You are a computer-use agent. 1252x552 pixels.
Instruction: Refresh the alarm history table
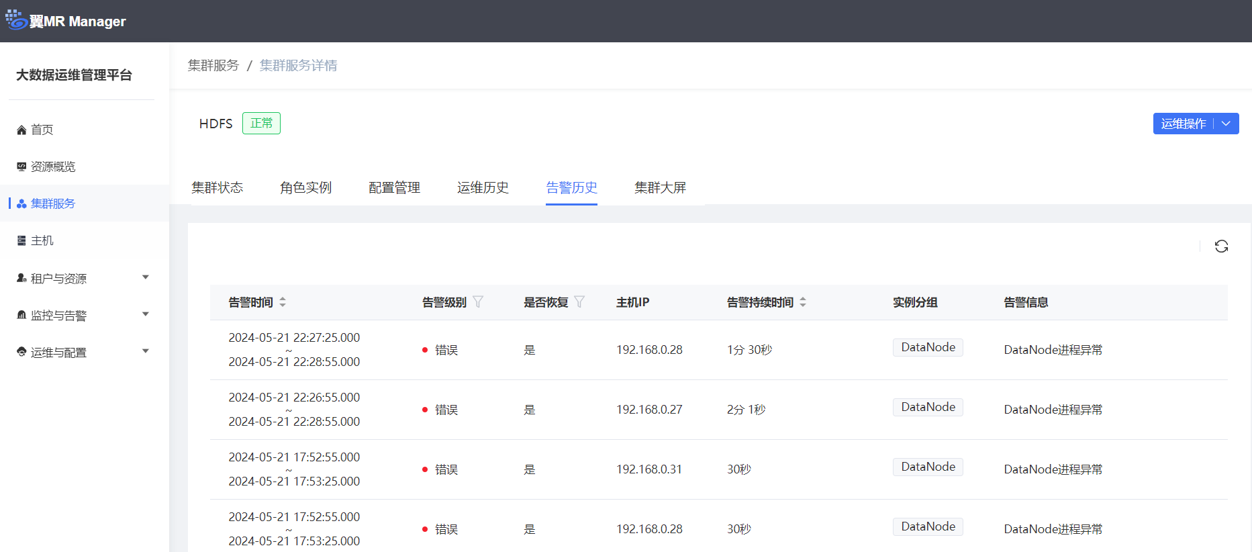[x=1221, y=246]
